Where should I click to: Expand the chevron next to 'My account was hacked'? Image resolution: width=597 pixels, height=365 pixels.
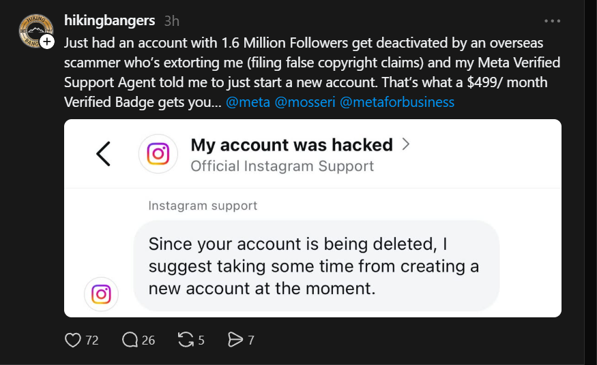coord(406,144)
